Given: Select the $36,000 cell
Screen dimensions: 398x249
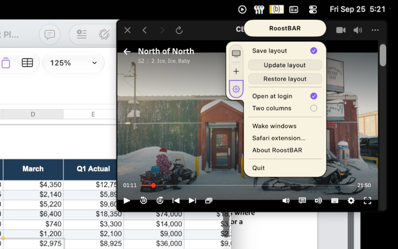Looking at the screenshot, I should pyautogui.click(x=154, y=244).
